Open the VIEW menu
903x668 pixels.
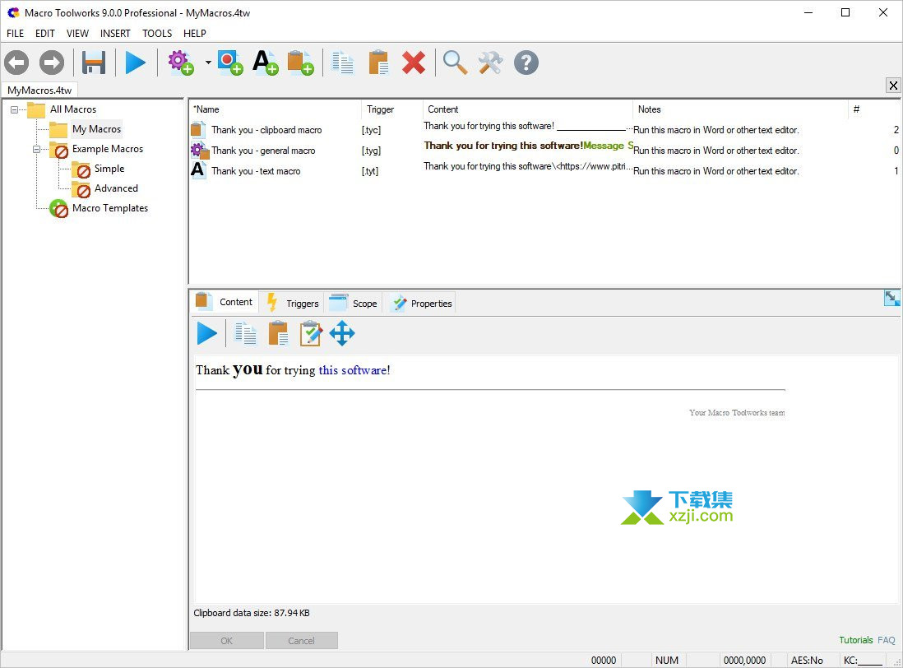(x=78, y=34)
